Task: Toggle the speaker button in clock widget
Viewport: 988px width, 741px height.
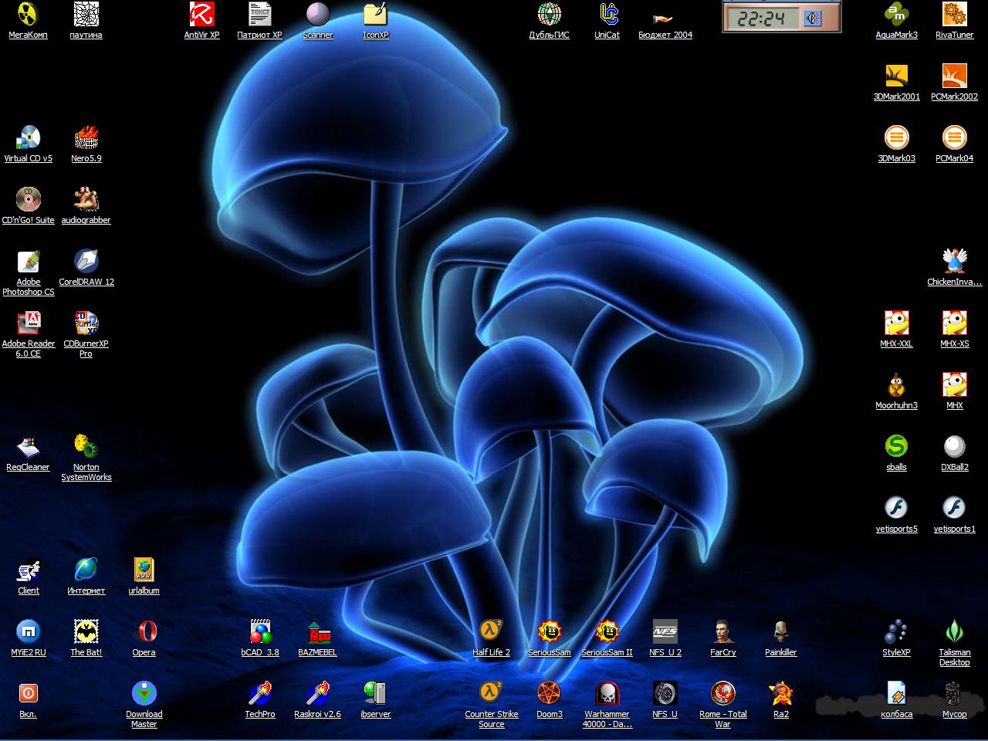Action: pyautogui.click(x=813, y=19)
